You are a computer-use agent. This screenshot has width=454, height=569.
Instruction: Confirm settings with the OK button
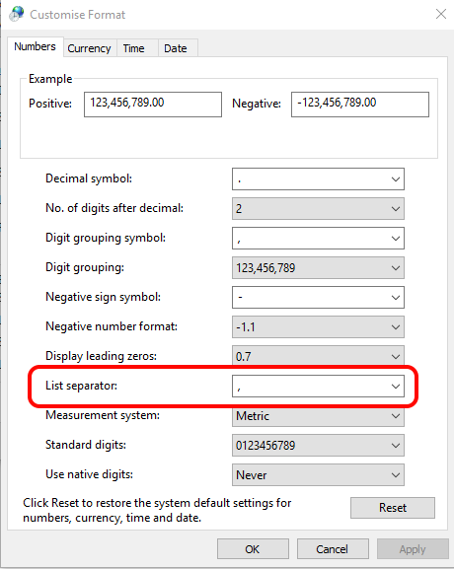[x=253, y=549]
